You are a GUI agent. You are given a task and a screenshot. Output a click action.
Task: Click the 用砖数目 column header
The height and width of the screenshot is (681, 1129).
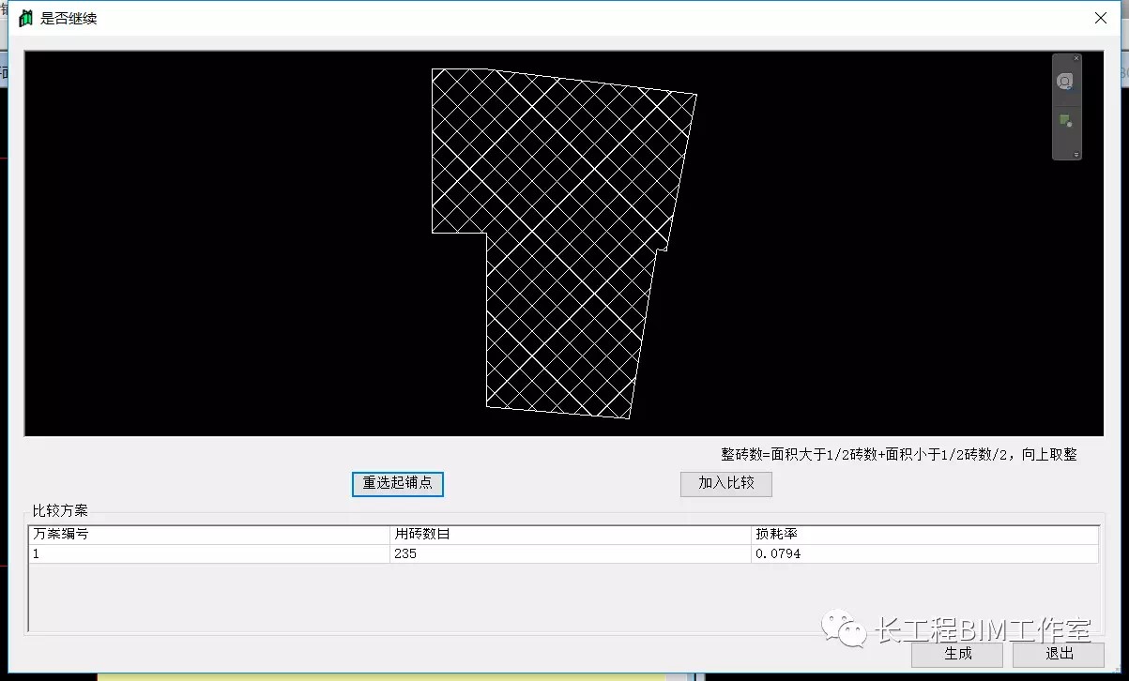571,535
